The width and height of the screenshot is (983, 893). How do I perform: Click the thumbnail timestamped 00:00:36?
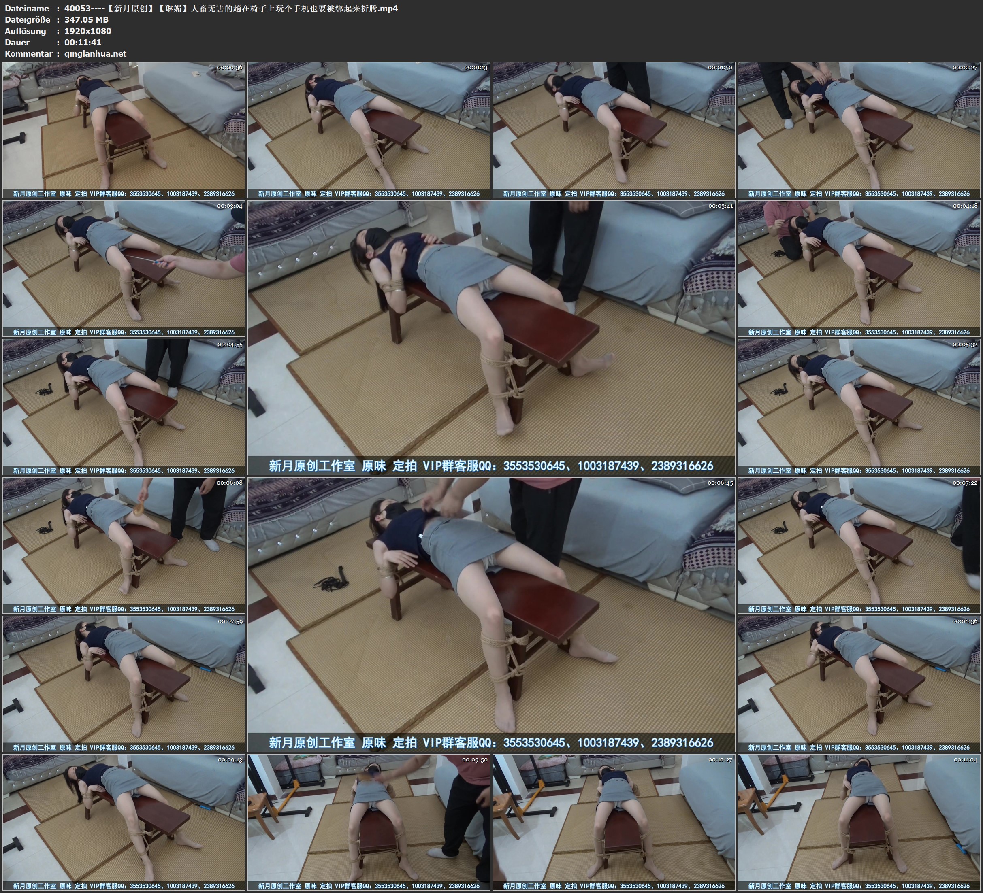pyautogui.click(x=124, y=130)
